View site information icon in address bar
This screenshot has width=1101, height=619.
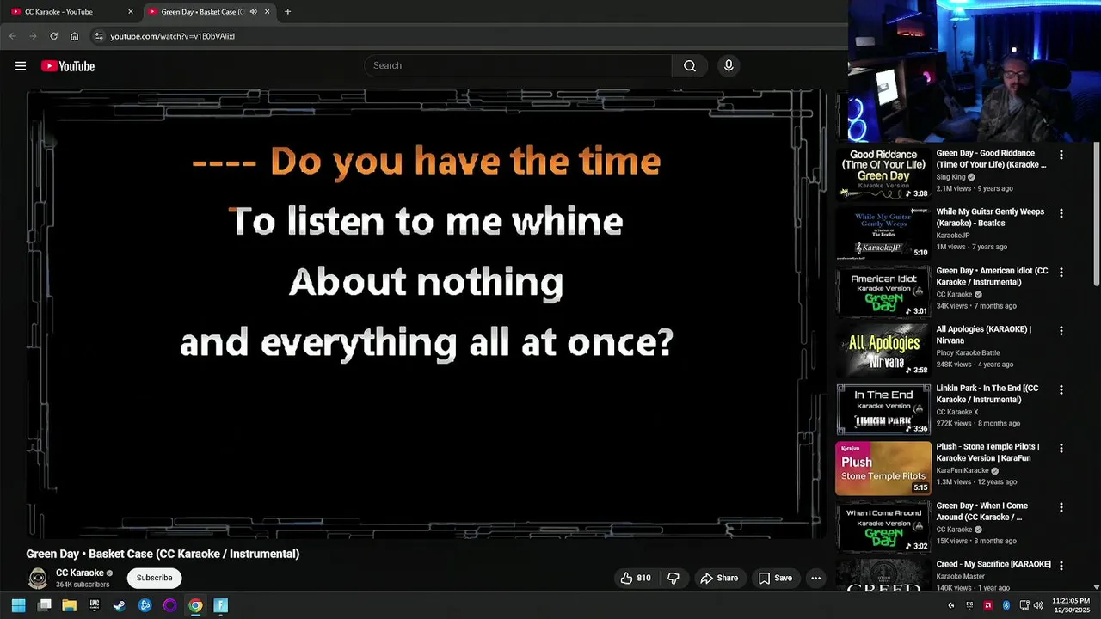pos(99,36)
